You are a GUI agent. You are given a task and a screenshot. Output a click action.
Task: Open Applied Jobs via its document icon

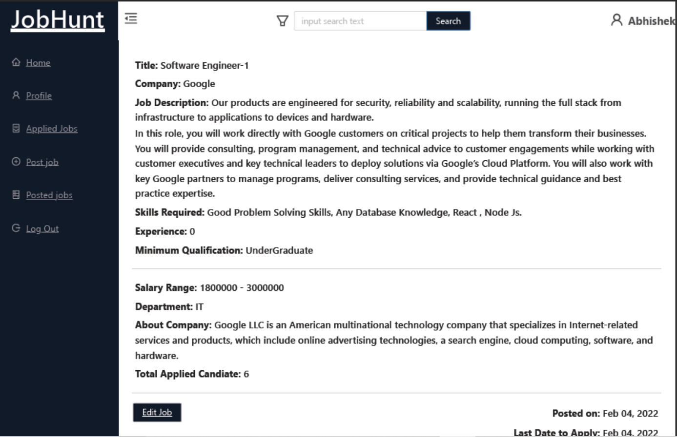[15, 128]
